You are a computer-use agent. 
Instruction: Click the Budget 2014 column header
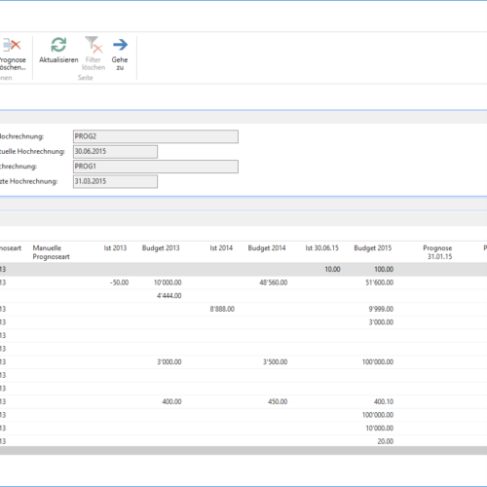[267, 248]
